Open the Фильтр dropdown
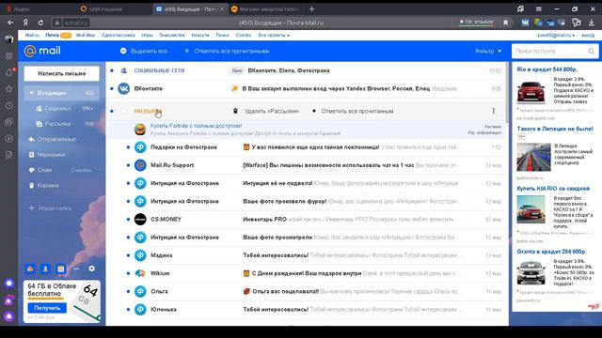 (488, 51)
